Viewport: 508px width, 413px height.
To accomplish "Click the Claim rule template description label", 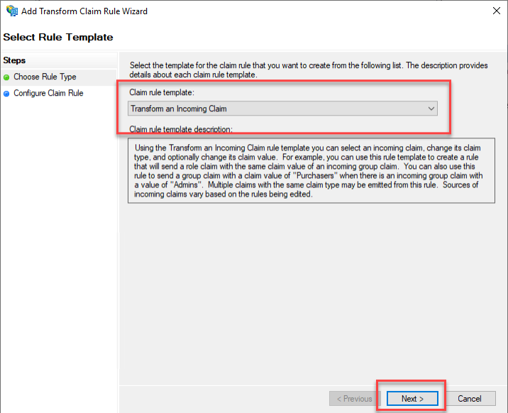I will [x=181, y=129].
